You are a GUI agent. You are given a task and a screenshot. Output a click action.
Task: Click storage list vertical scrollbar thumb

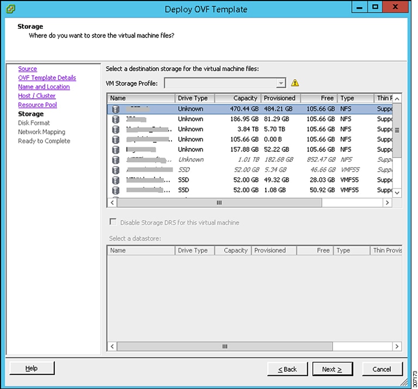397,130
